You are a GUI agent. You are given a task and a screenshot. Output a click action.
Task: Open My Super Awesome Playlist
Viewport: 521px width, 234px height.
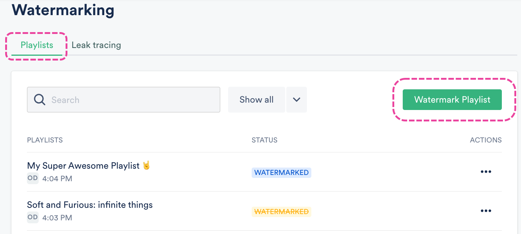(x=83, y=166)
